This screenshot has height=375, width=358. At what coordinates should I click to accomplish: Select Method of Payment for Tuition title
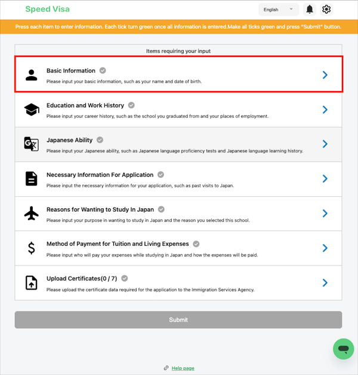(118, 244)
